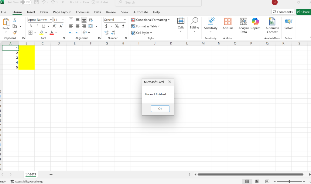The image size is (311, 184).
Task: Open the Font name dropdown
Action: pos(51,20)
